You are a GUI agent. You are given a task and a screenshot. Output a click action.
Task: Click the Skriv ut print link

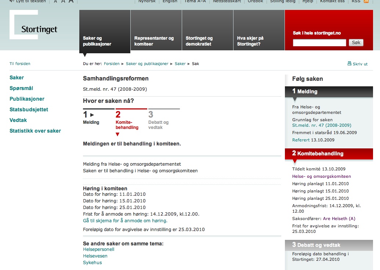click(360, 64)
